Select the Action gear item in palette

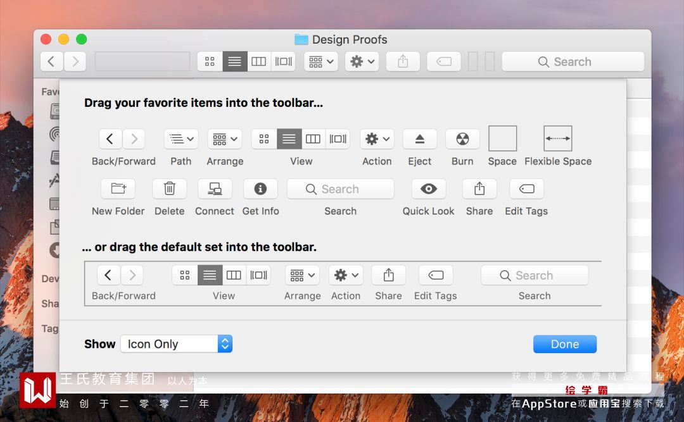377,139
